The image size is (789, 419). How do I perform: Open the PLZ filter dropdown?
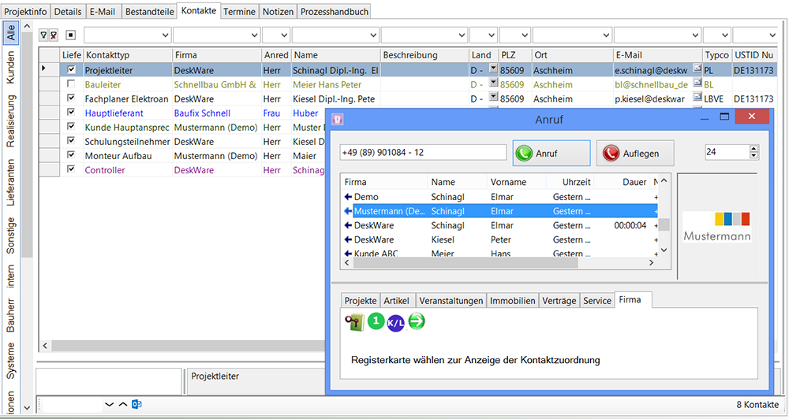[525, 35]
